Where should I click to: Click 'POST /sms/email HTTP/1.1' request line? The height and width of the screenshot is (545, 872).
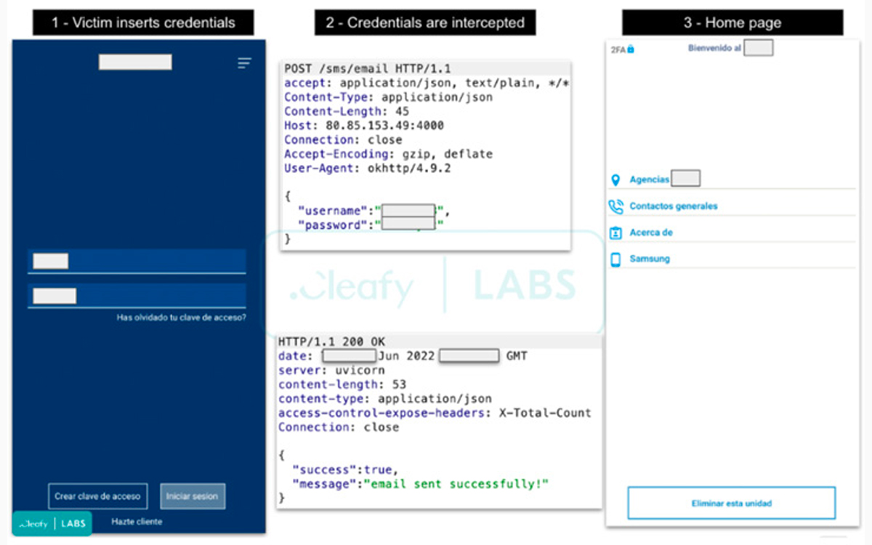click(x=368, y=69)
